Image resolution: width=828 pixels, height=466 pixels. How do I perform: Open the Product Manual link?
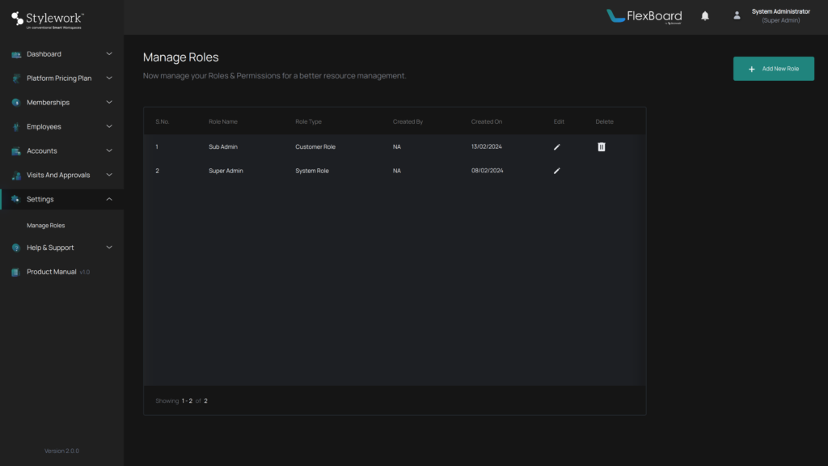coord(52,272)
